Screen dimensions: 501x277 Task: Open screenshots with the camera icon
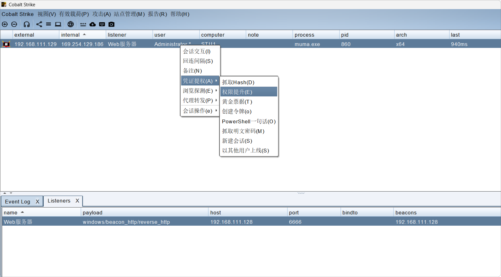click(x=111, y=24)
